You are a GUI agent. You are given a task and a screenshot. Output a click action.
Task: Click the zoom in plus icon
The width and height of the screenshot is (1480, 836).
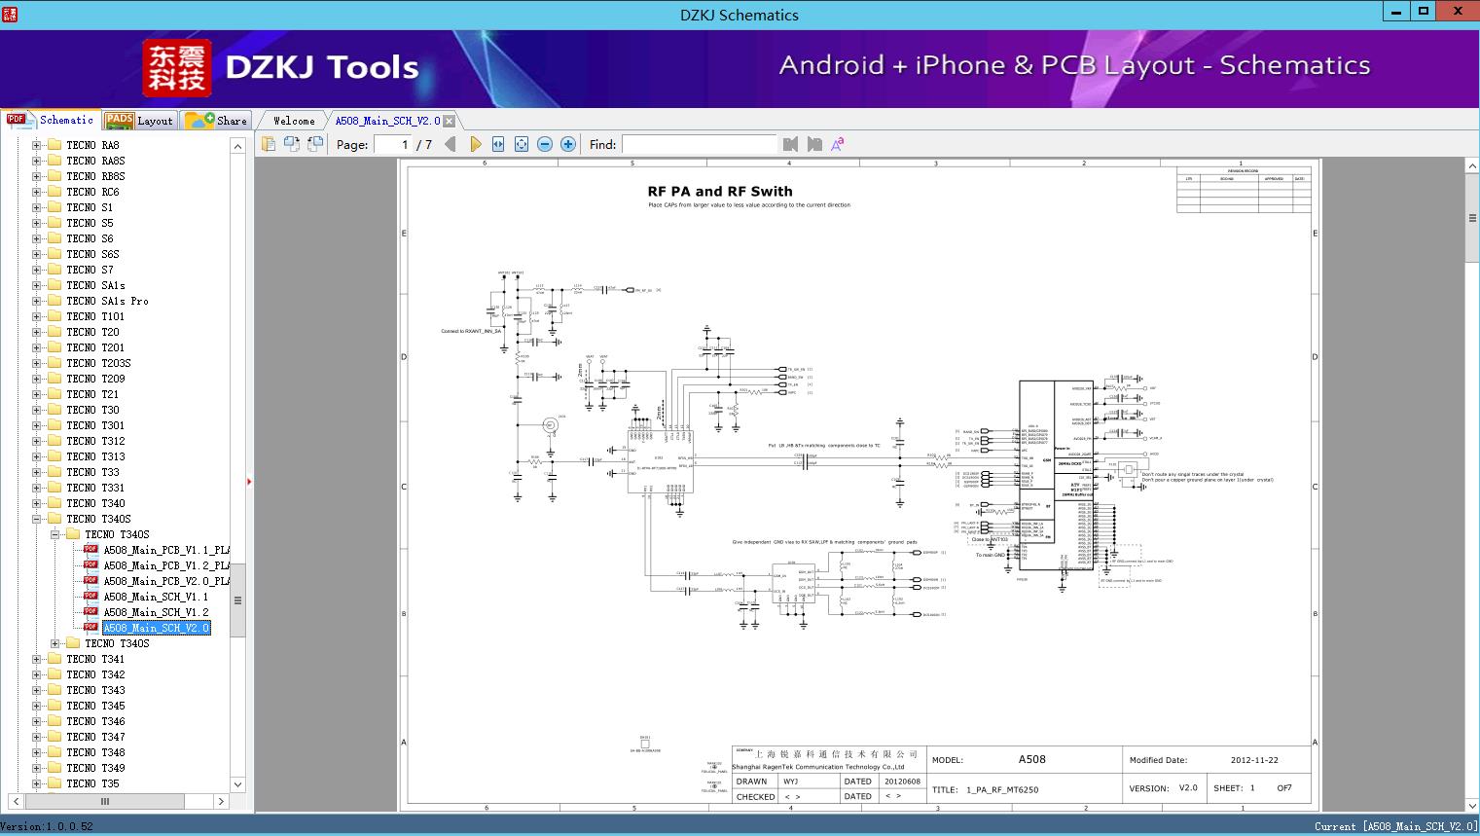(x=568, y=144)
